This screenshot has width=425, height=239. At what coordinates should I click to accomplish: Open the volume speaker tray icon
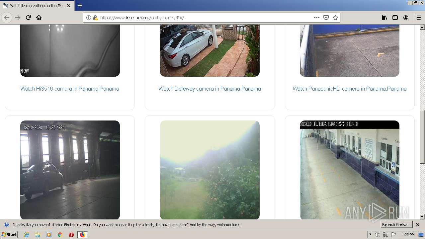click(x=378, y=235)
